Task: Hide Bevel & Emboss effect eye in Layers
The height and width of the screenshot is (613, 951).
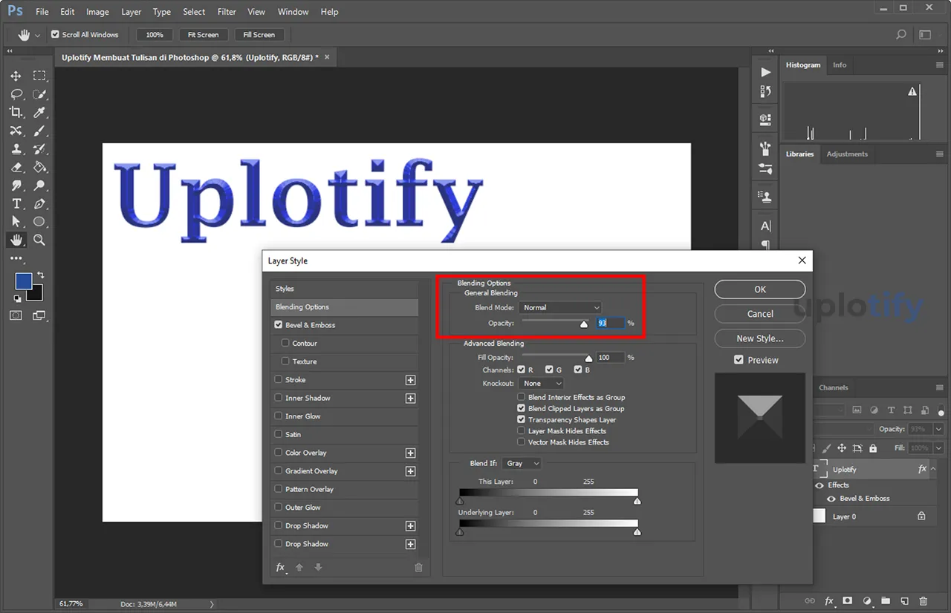Action: tap(831, 499)
